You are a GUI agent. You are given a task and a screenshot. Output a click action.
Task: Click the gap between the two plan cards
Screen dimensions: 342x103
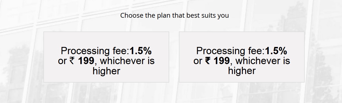tap(174, 57)
